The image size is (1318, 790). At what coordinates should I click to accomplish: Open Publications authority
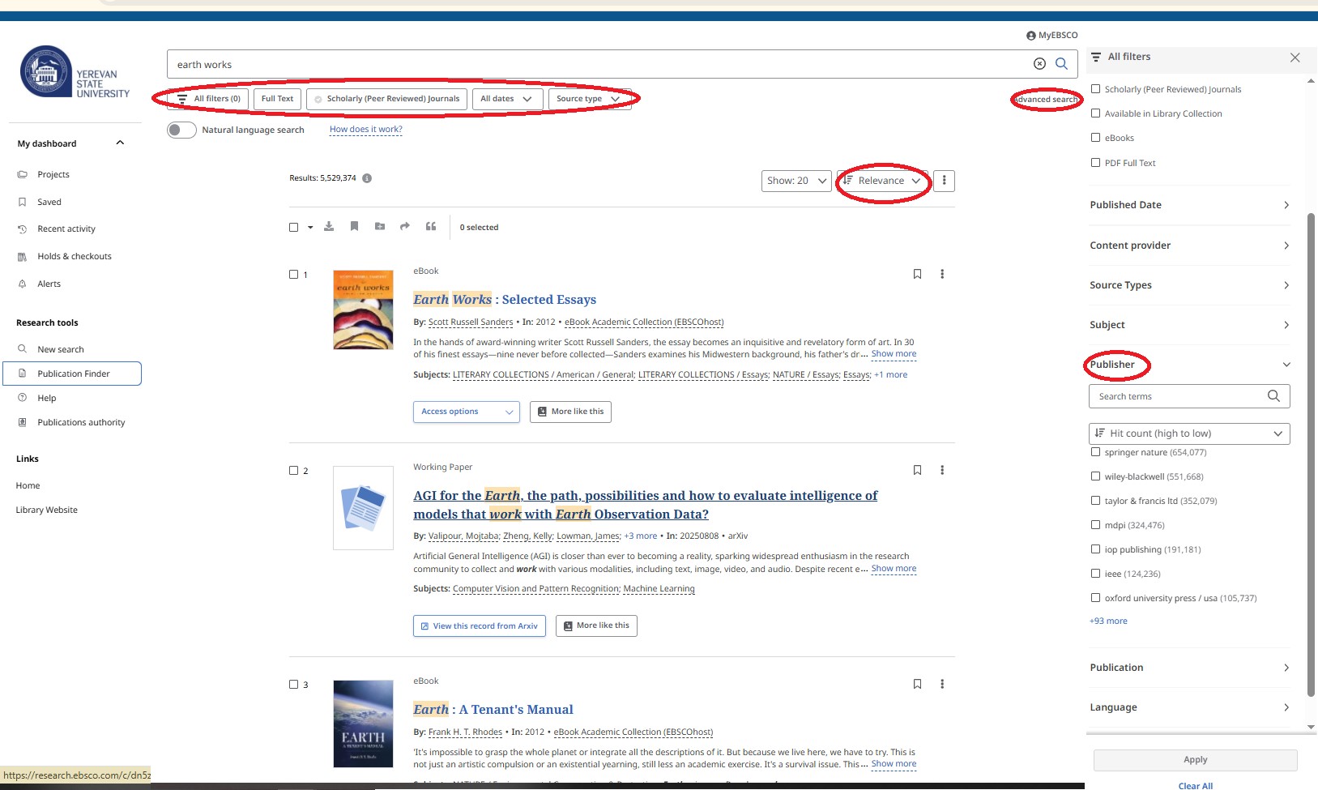[x=81, y=422]
